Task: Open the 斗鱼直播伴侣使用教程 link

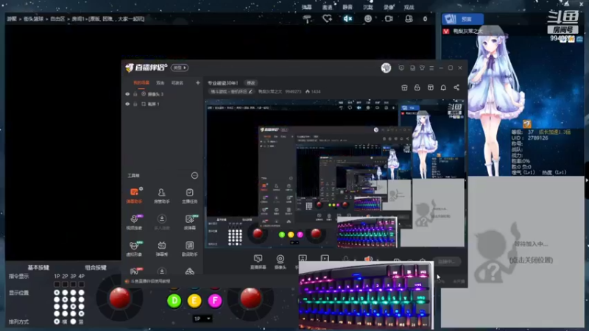Action: point(150,281)
